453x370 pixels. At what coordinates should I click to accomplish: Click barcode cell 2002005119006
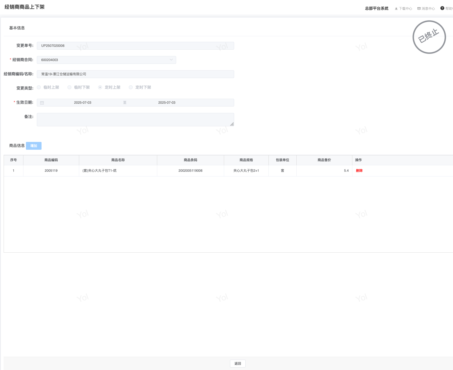tap(190, 171)
